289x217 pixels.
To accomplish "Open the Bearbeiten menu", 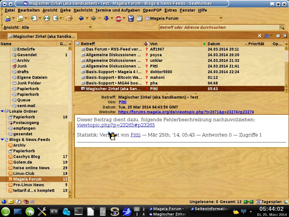I will 29,10.
